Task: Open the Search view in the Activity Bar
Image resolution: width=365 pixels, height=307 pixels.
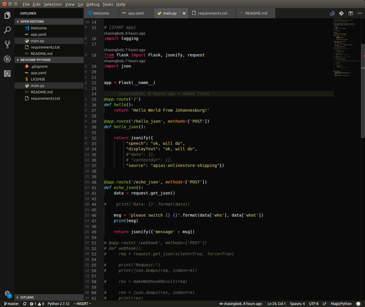Action: [x=7, y=30]
